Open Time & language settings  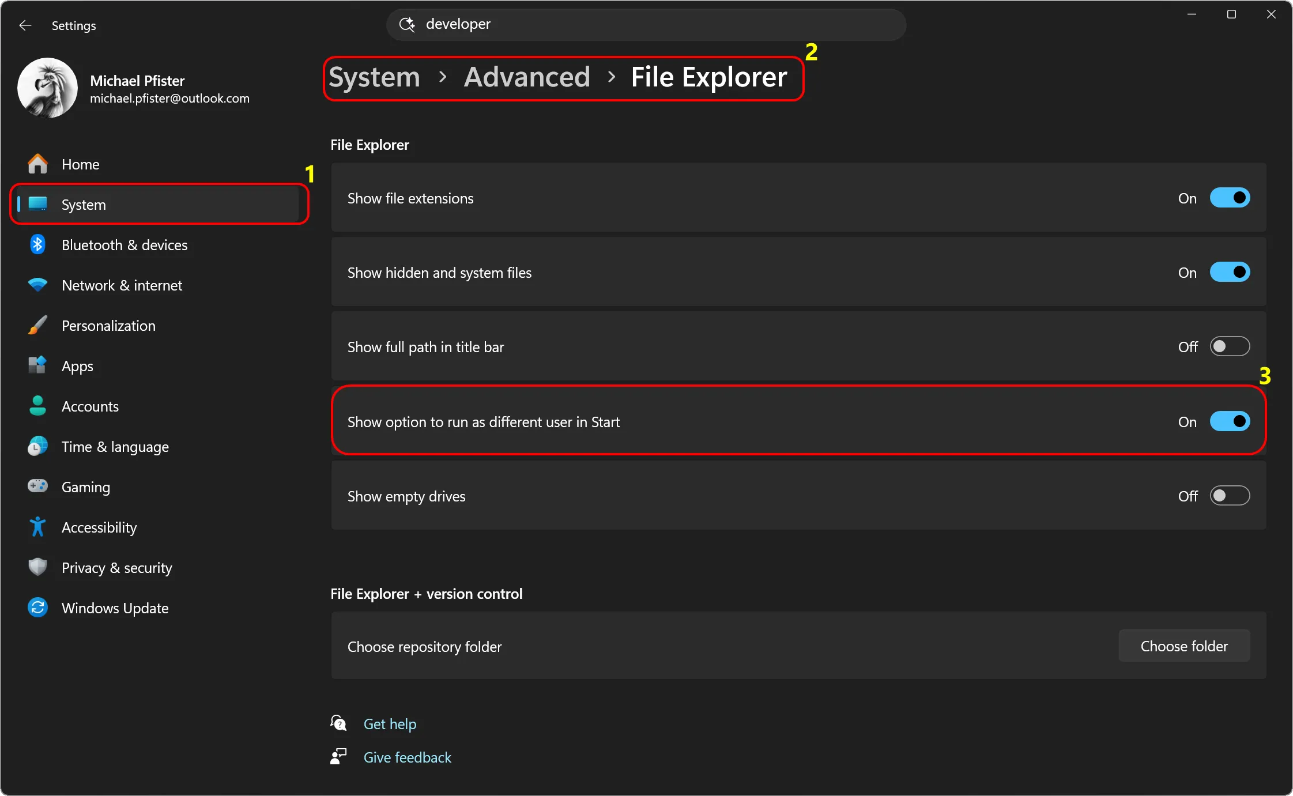[x=159, y=447]
